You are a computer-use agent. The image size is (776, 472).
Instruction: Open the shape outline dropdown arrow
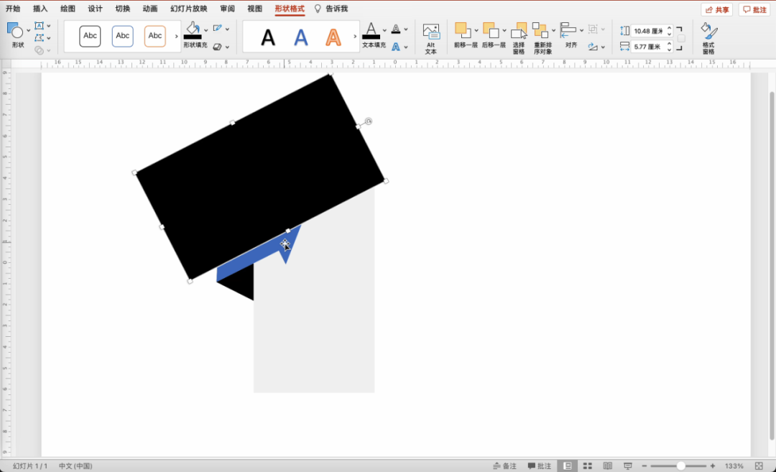[227, 29]
